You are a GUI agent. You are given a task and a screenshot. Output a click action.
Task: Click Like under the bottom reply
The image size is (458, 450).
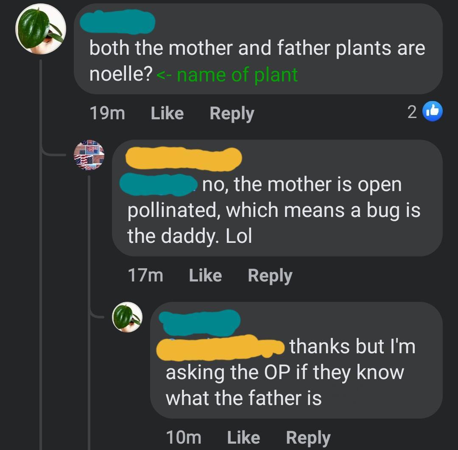(244, 437)
